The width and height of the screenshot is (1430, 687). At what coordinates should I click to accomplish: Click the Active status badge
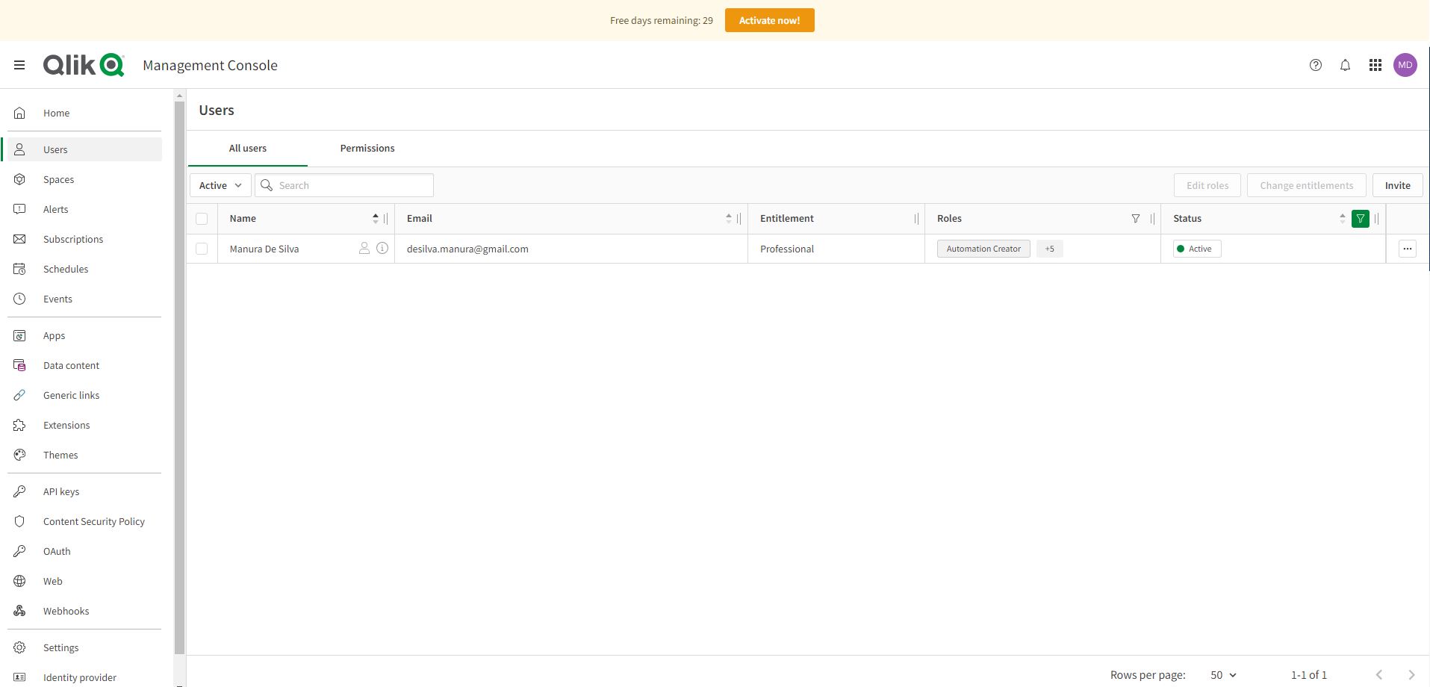(1197, 249)
